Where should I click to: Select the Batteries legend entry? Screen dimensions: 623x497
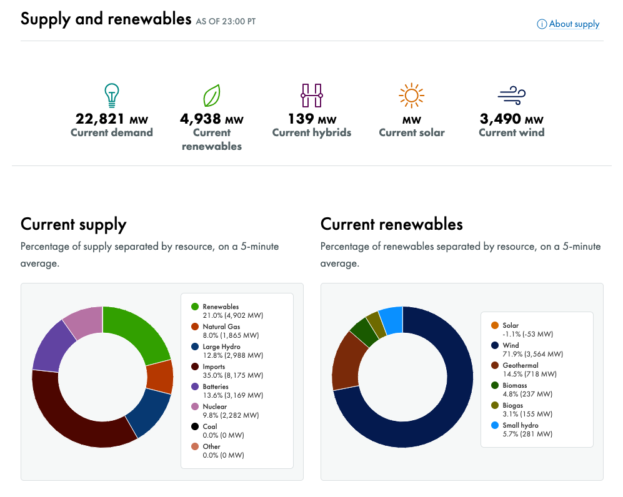click(x=216, y=386)
